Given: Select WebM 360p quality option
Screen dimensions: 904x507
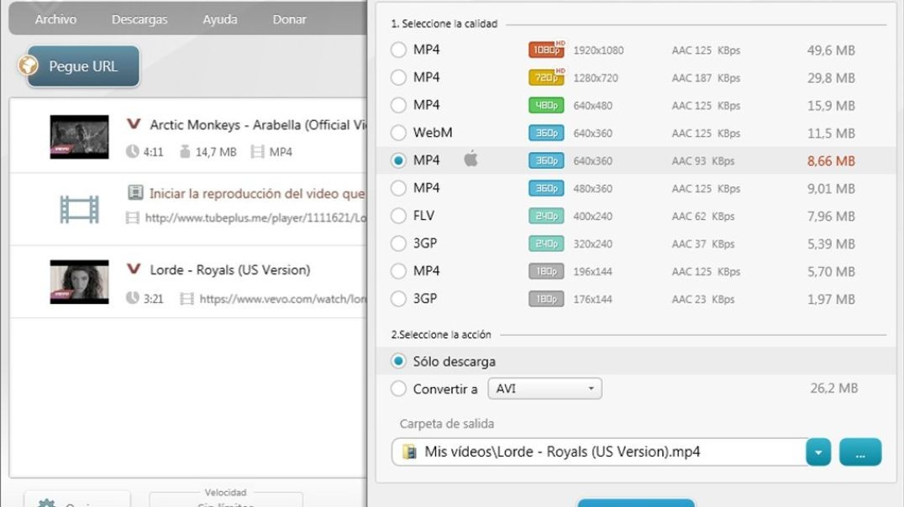Looking at the screenshot, I should [x=398, y=133].
